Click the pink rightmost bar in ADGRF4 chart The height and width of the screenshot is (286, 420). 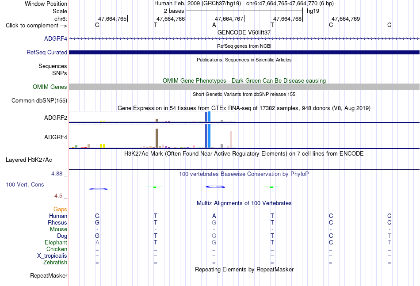click(231, 140)
